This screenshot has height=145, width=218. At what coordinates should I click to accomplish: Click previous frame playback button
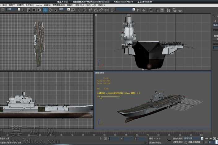[x=211, y=139]
